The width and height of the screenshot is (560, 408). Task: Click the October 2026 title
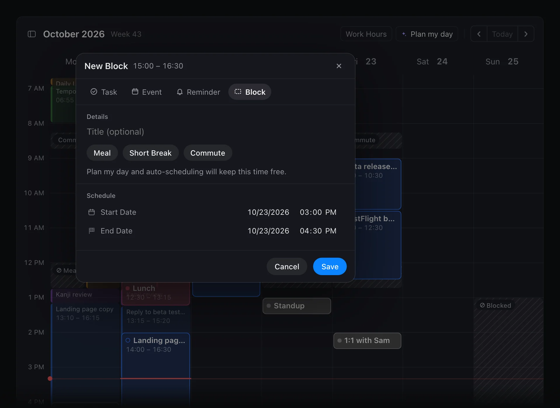coord(74,34)
